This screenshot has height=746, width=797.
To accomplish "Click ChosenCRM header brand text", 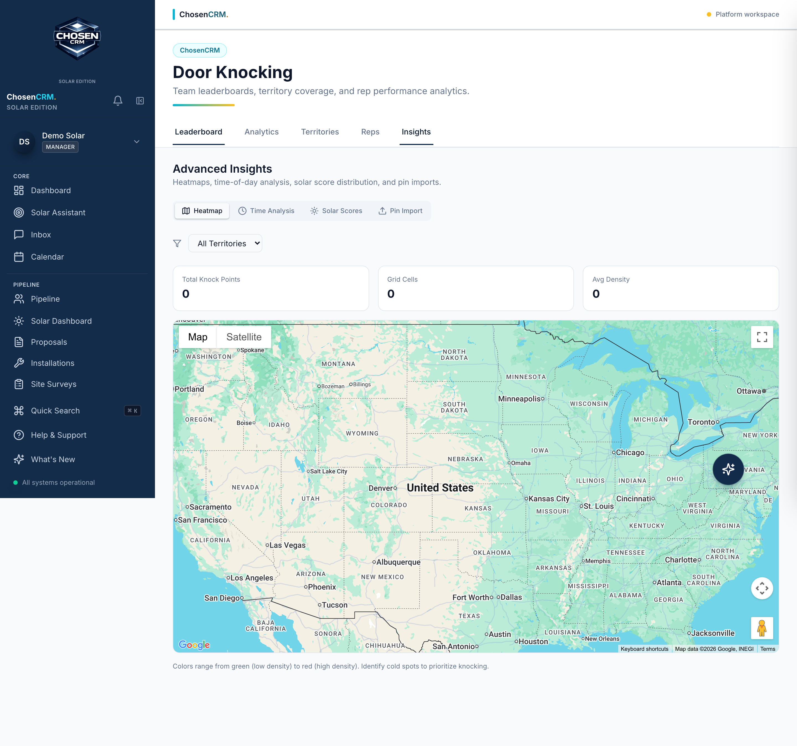I will click(x=204, y=14).
